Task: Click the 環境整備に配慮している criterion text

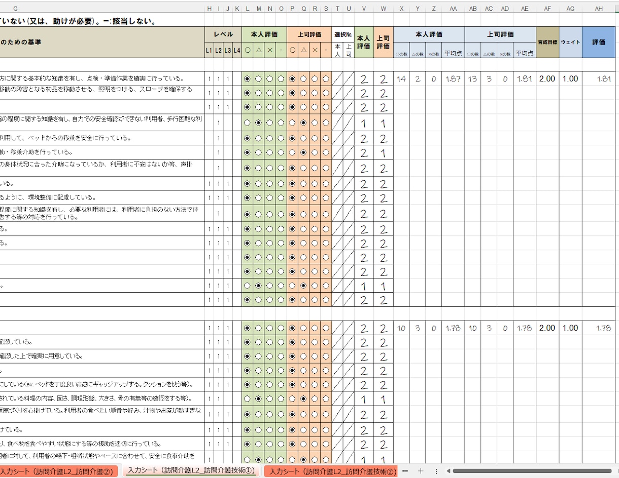Action: (x=49, y=198)
